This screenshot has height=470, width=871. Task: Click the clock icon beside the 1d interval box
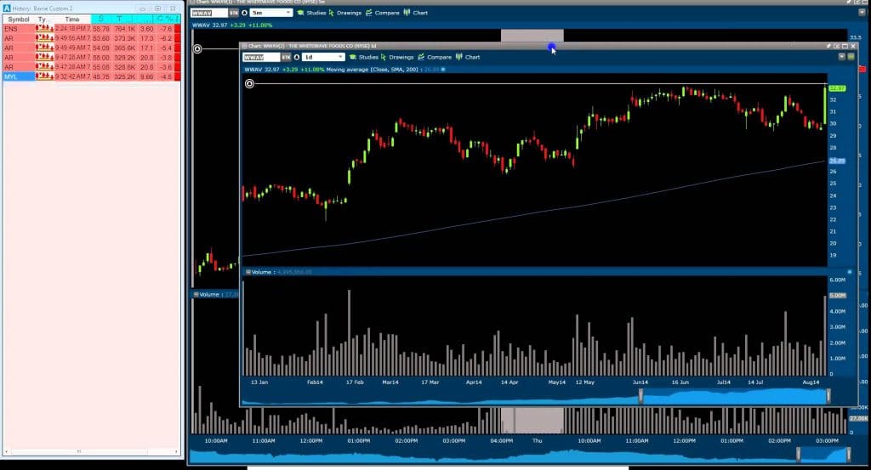[297, 57]
